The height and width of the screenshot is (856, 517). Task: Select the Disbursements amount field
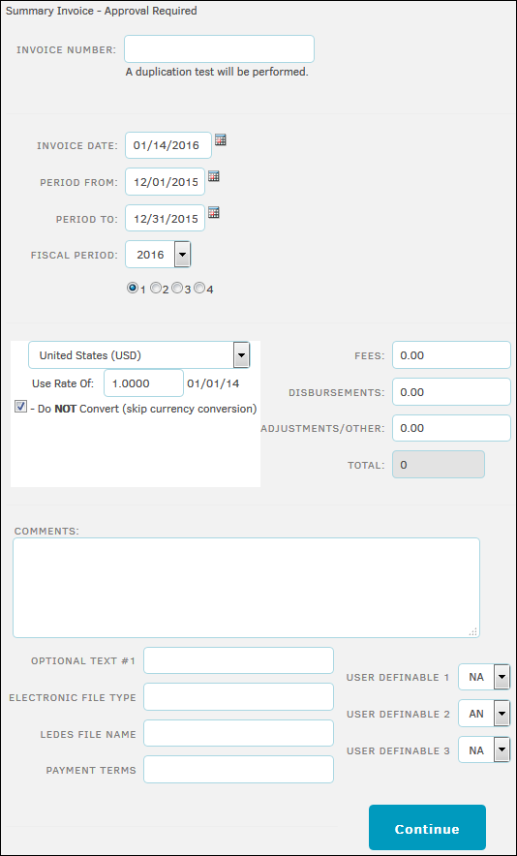click(x=451, y=392)
